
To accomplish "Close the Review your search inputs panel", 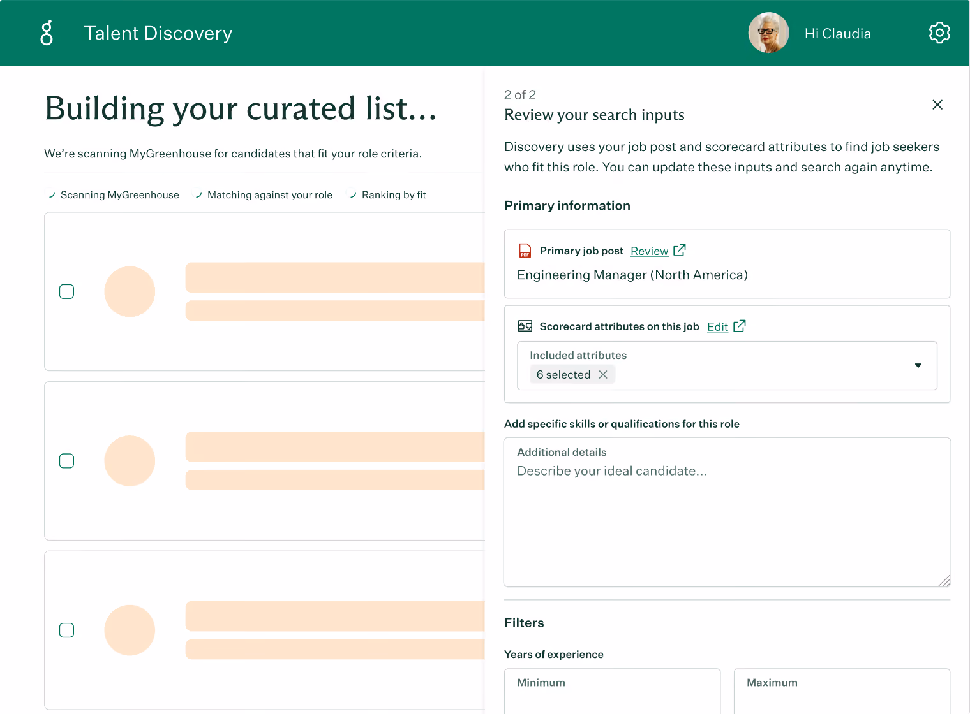I will (x=937, y=105).
